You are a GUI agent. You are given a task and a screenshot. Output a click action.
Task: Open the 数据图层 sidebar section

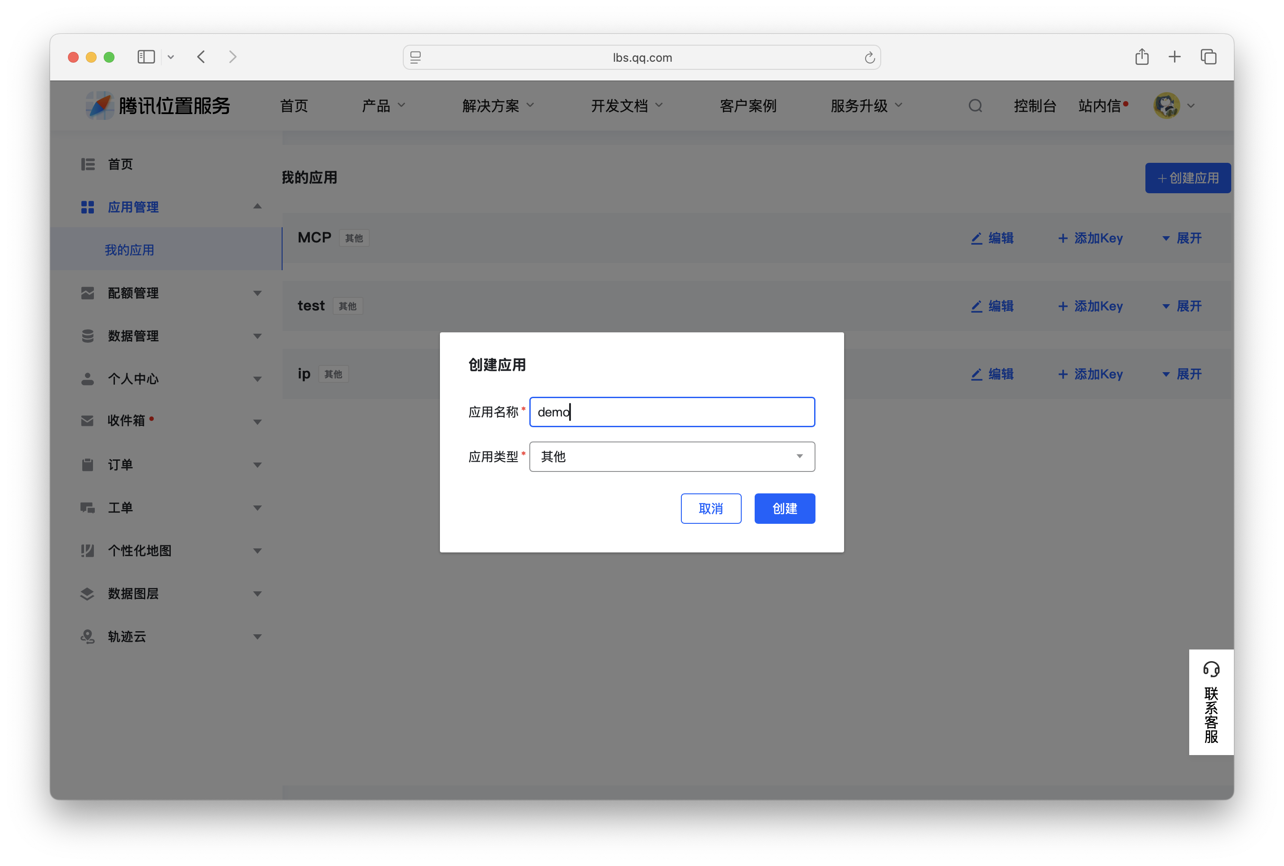(134, 593)
